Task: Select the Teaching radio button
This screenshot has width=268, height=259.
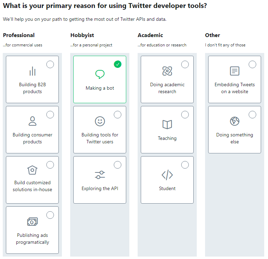Action: [x=185, y=115]
